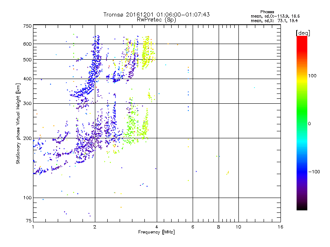Click the '[deg]' colorbar unit label
Screen dimensions: 330x247
pos(303,33)
